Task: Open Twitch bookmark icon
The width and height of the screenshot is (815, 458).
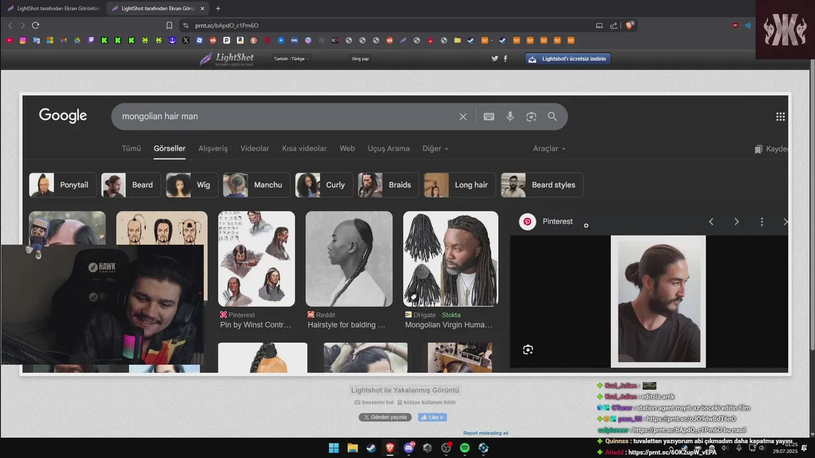Action: click(x=90, y=40)
